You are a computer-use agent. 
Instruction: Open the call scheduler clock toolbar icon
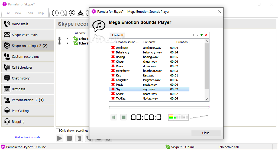click(55, 13)
